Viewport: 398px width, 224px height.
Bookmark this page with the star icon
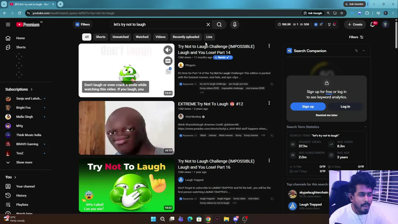[342, 13]
